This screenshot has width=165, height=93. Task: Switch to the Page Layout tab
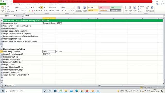(21, 4)
